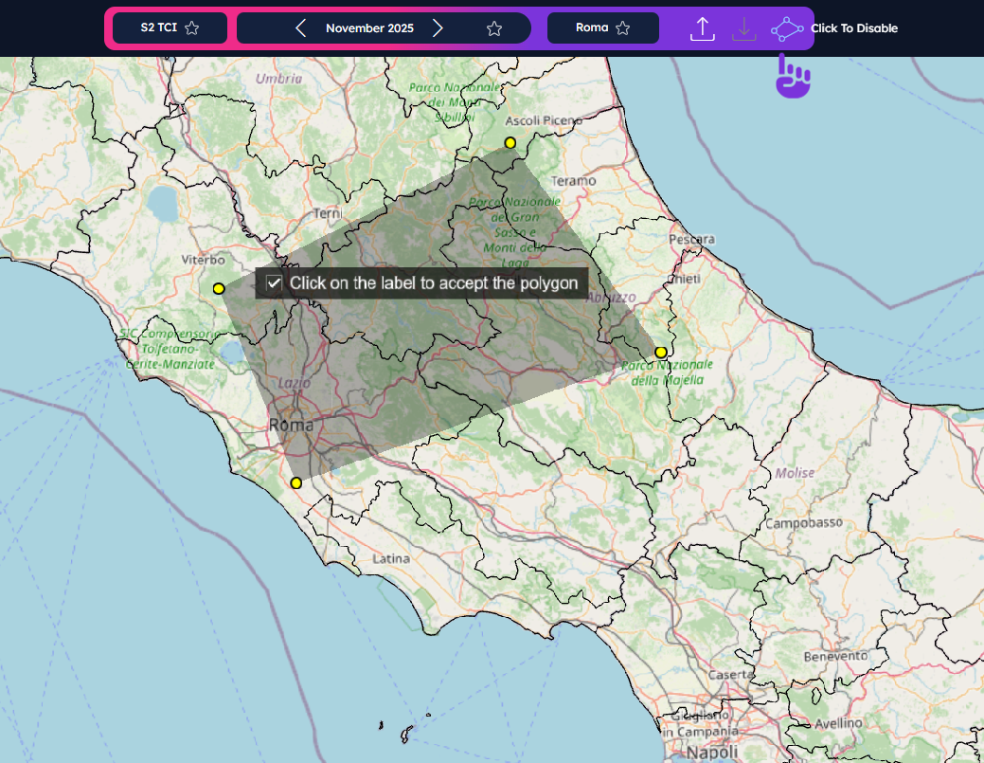Click the polygon vertex south of Roma
The image size is (984, 763).
coord(296,483)
